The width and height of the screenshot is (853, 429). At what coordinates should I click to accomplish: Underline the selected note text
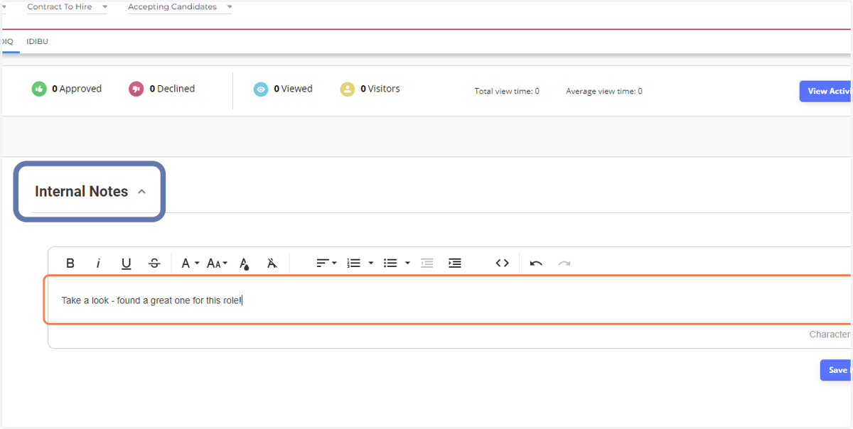click(126, 263)
